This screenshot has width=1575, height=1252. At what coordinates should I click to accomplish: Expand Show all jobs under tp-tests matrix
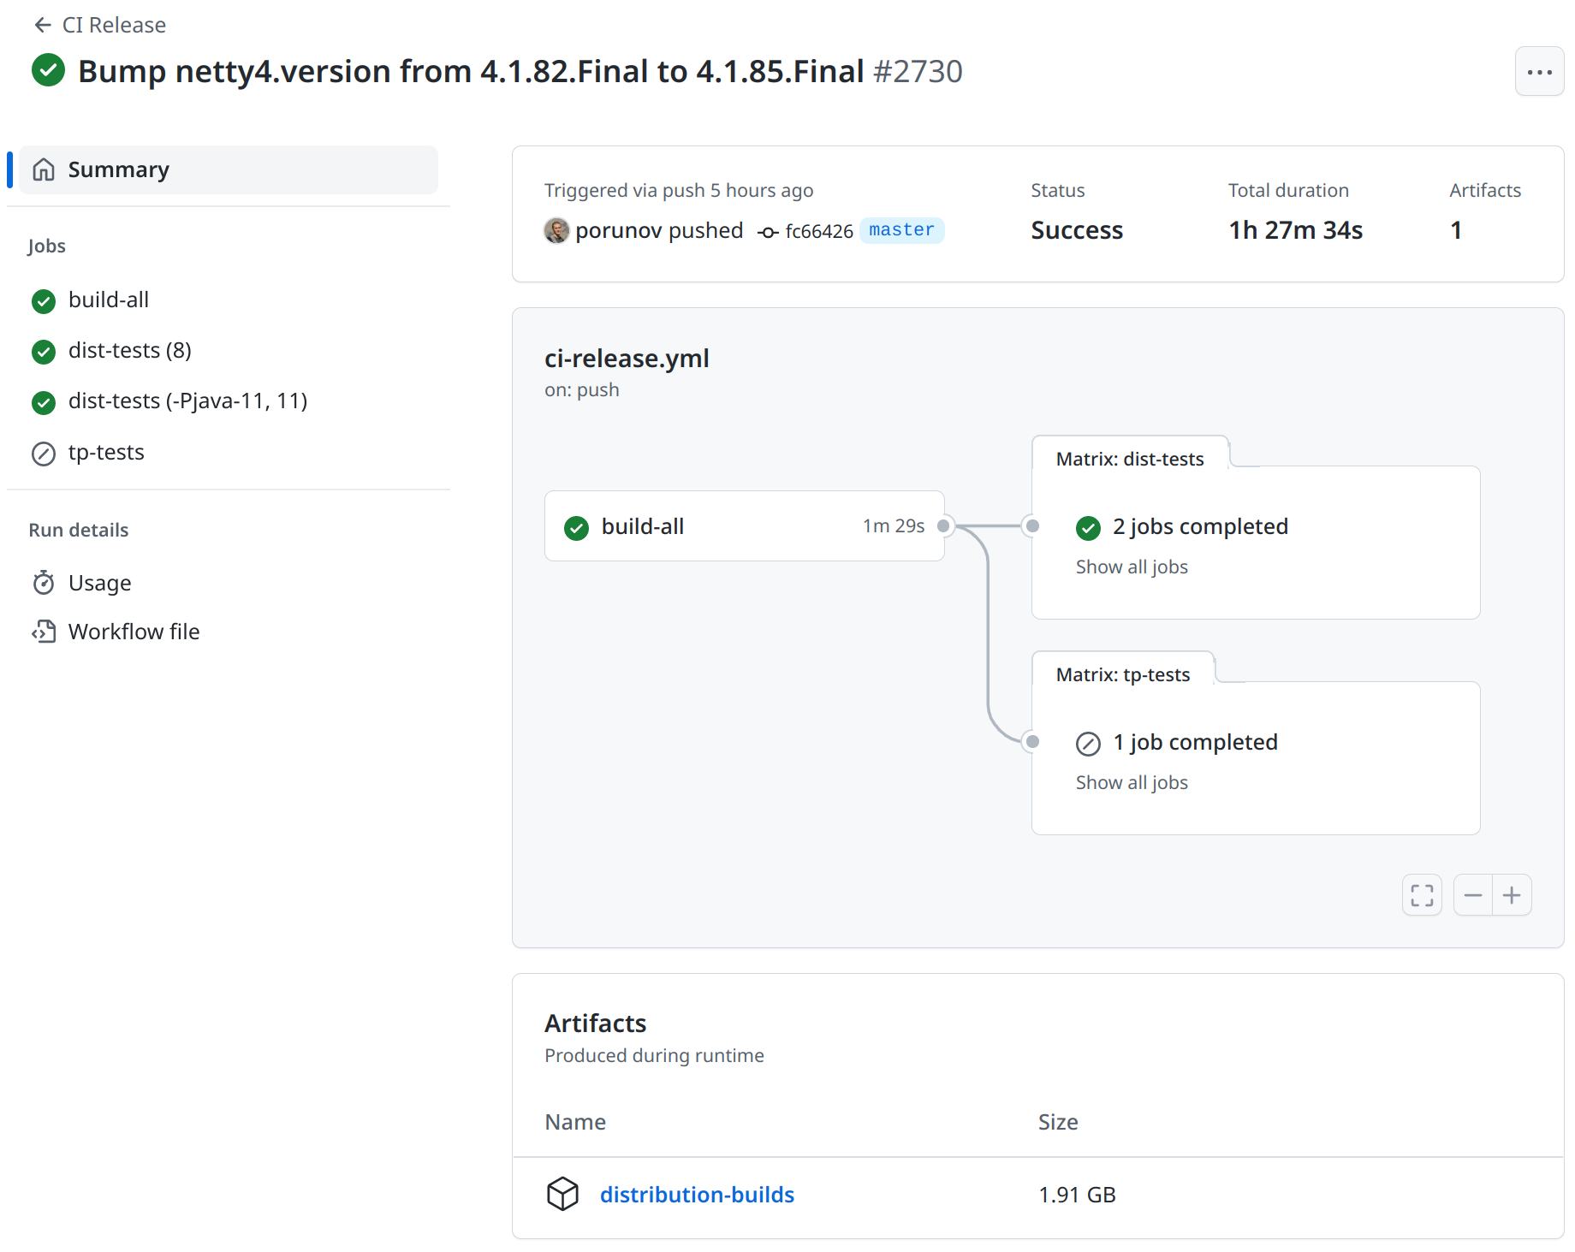point(1131,783)
